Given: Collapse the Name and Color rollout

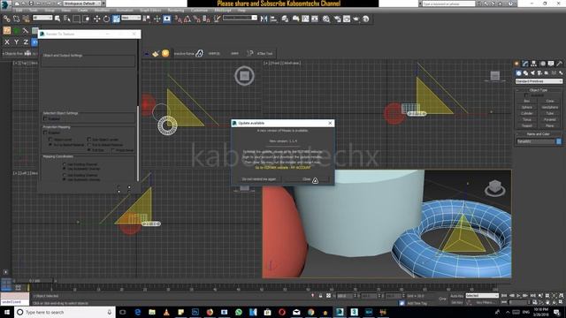Looking at the screenshot, I should click(x=539, y=134).
